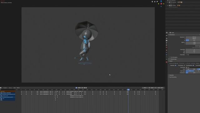Set color depth to 16
This screenshot has width=200, height=113.
[x=197, y=71]
